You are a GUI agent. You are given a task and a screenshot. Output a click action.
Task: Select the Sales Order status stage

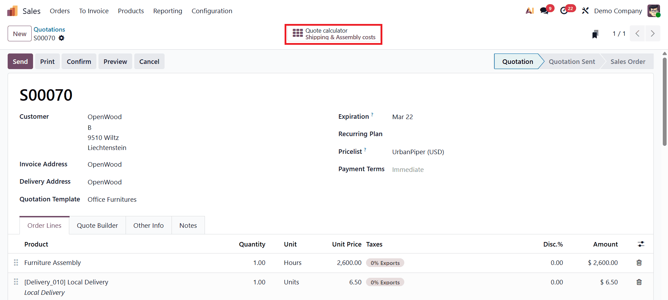coord(628,61)
